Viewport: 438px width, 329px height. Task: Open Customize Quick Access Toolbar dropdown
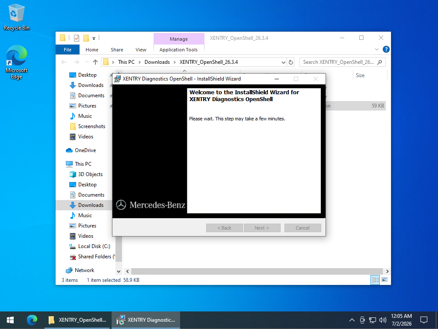coord(94,38)
